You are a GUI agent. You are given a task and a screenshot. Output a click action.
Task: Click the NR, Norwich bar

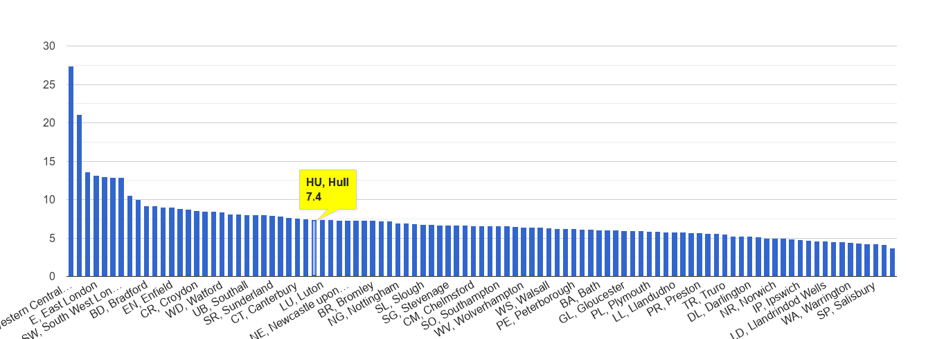click(774, 258)
